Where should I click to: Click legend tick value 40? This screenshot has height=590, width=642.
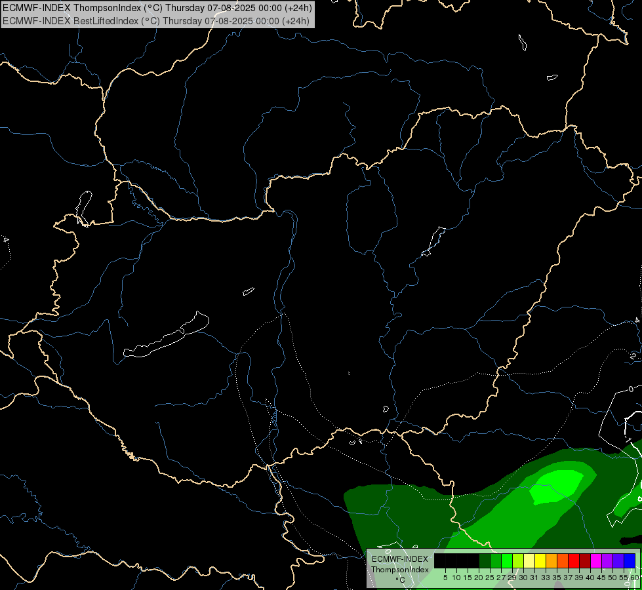(x=590, y=578)
